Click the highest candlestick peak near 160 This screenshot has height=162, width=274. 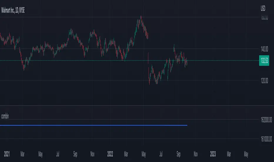pos(141,16)
